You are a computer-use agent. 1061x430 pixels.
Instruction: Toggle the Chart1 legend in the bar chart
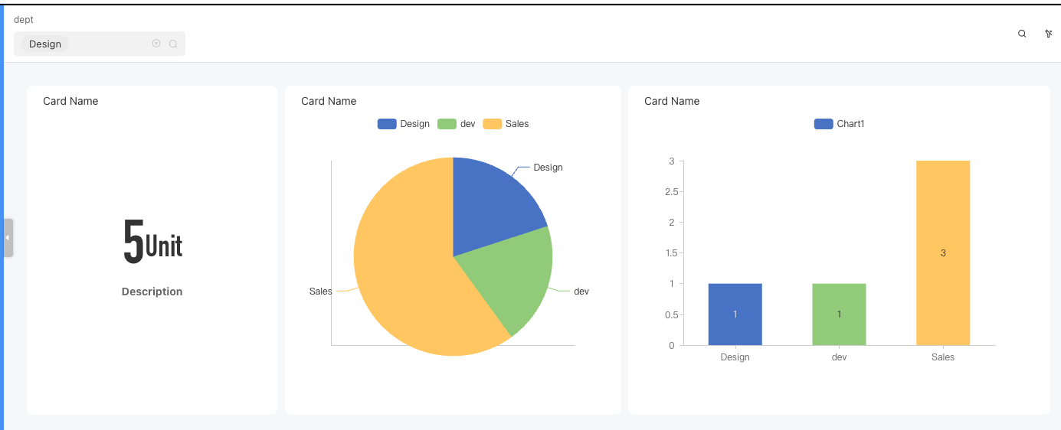point(839,124)
